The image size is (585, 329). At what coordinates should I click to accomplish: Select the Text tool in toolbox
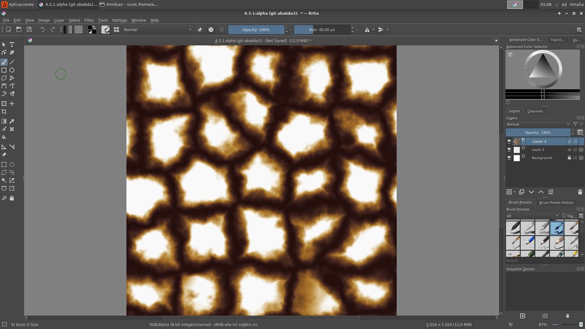click(12, 44)
